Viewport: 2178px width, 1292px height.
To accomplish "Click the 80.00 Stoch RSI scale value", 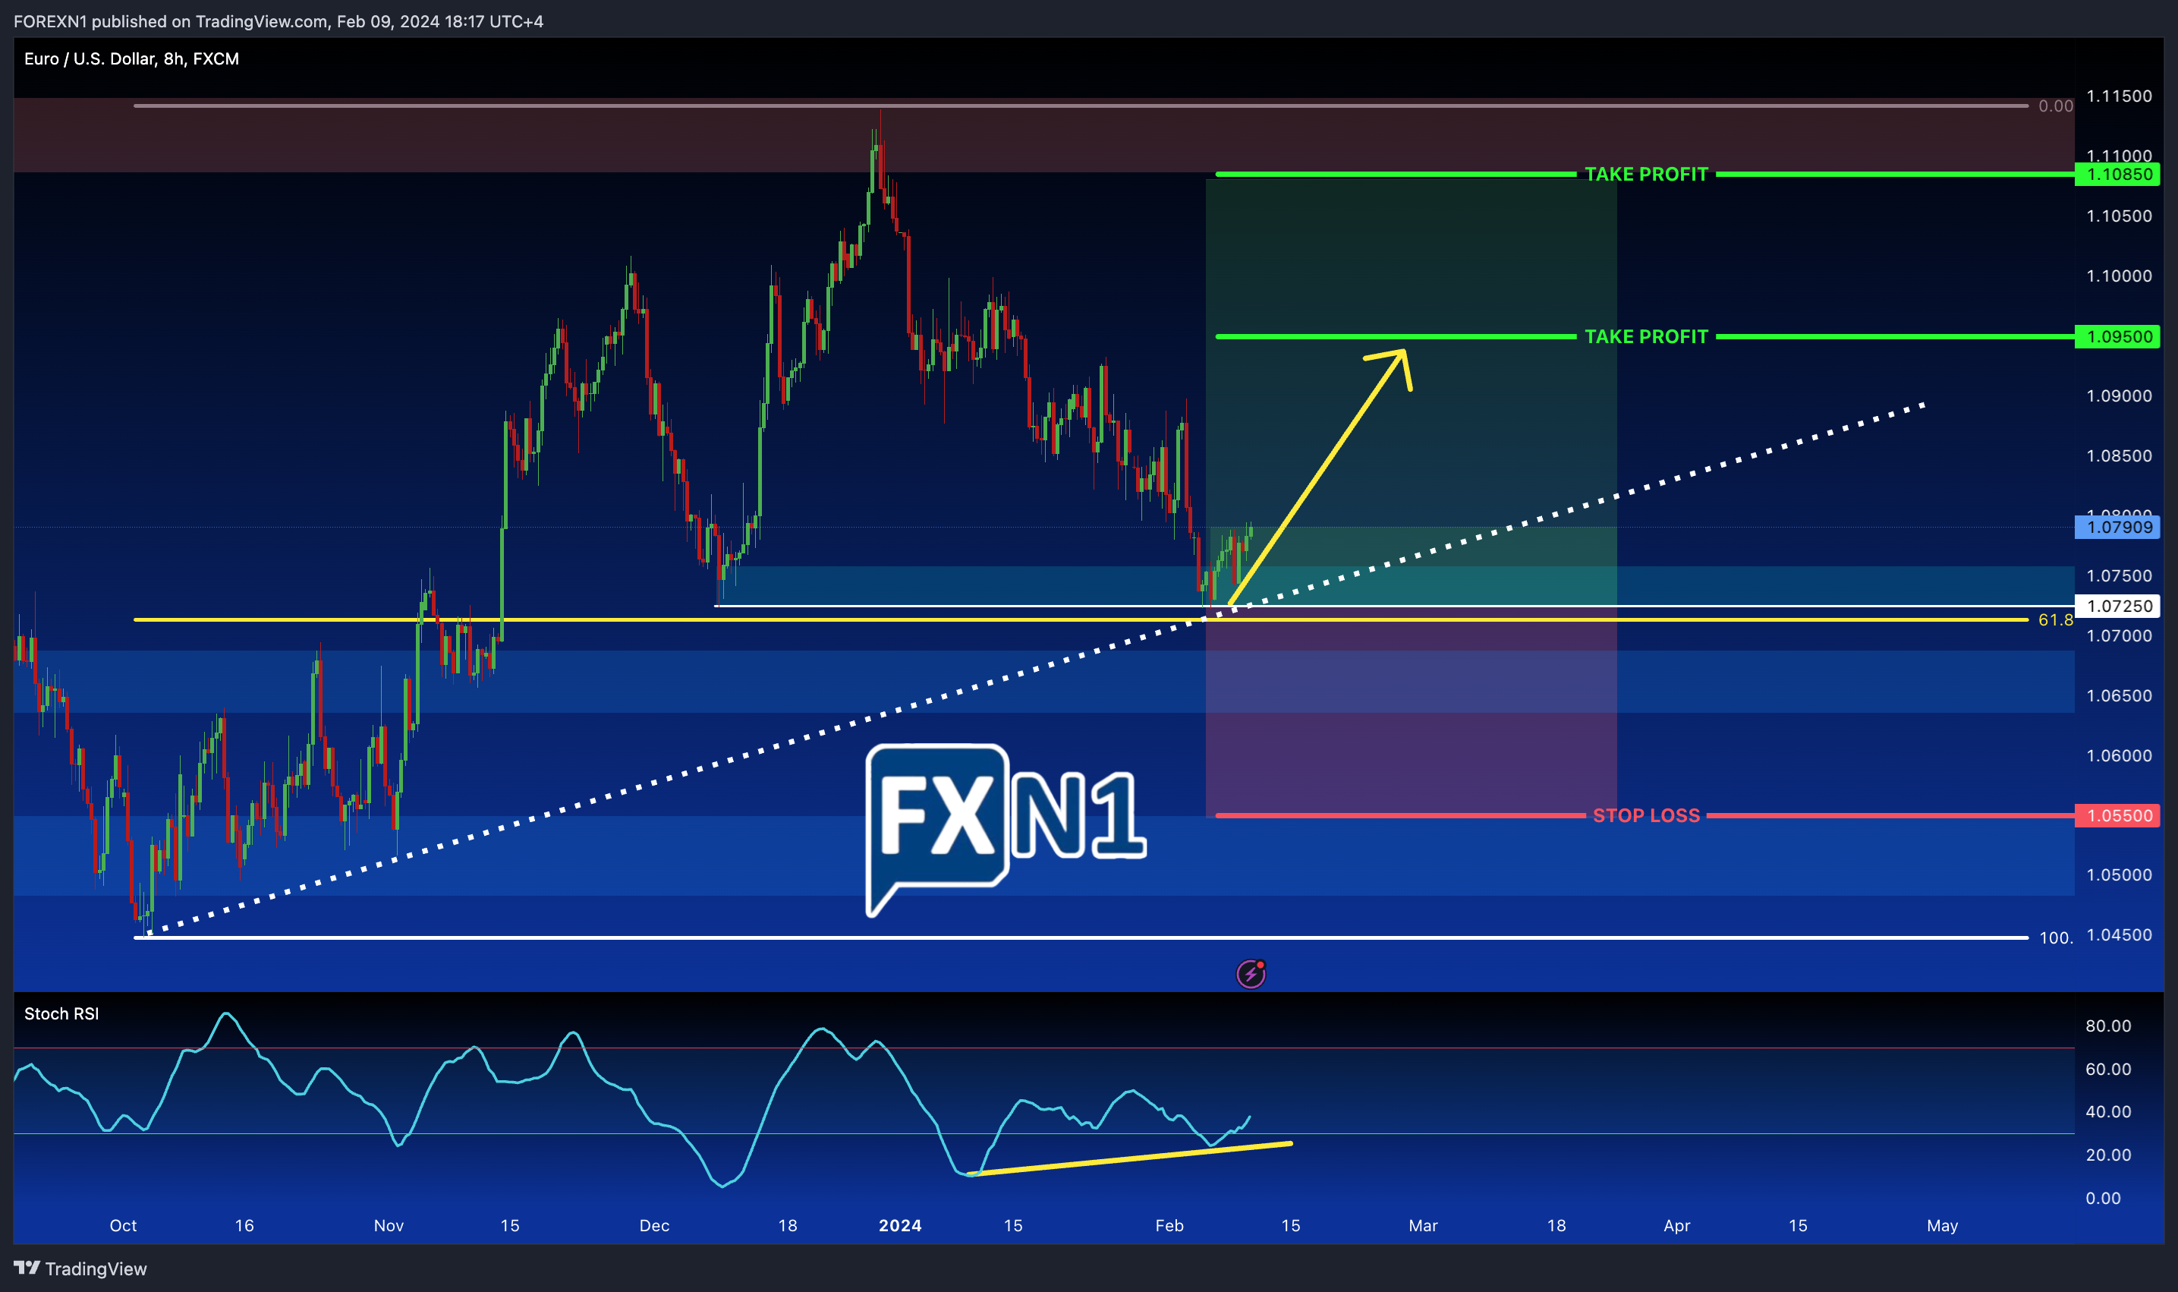I will (x=2108, y=1026).
